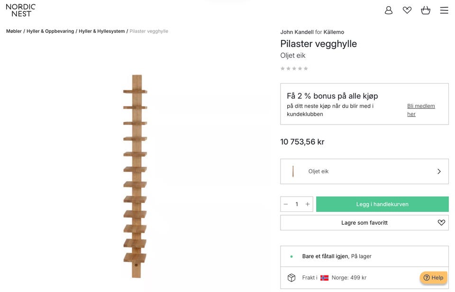This screenshot has height=292, width=455.
Task: Go to Hyller & Oppbevaring breadcrumb
Action: [x=50, y=31]
